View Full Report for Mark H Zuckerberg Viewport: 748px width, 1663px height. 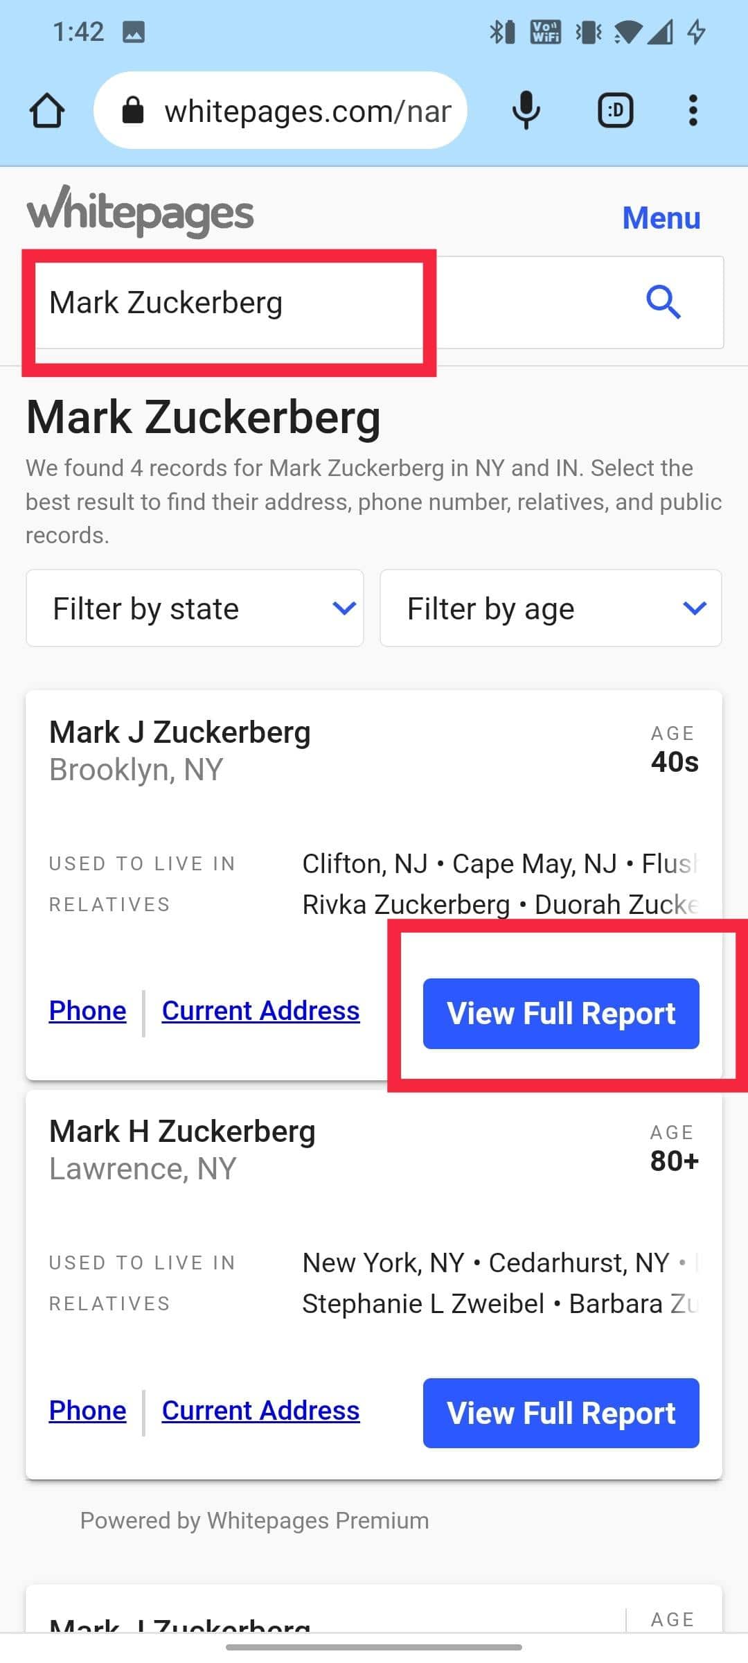coord(561,1413)
